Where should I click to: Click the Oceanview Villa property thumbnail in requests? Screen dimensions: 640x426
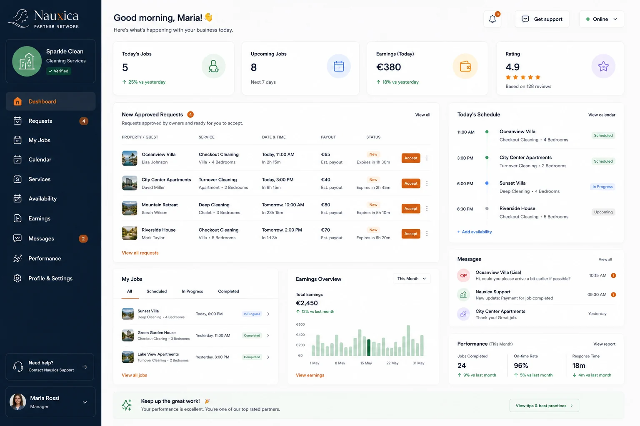(x=130, y=158)
